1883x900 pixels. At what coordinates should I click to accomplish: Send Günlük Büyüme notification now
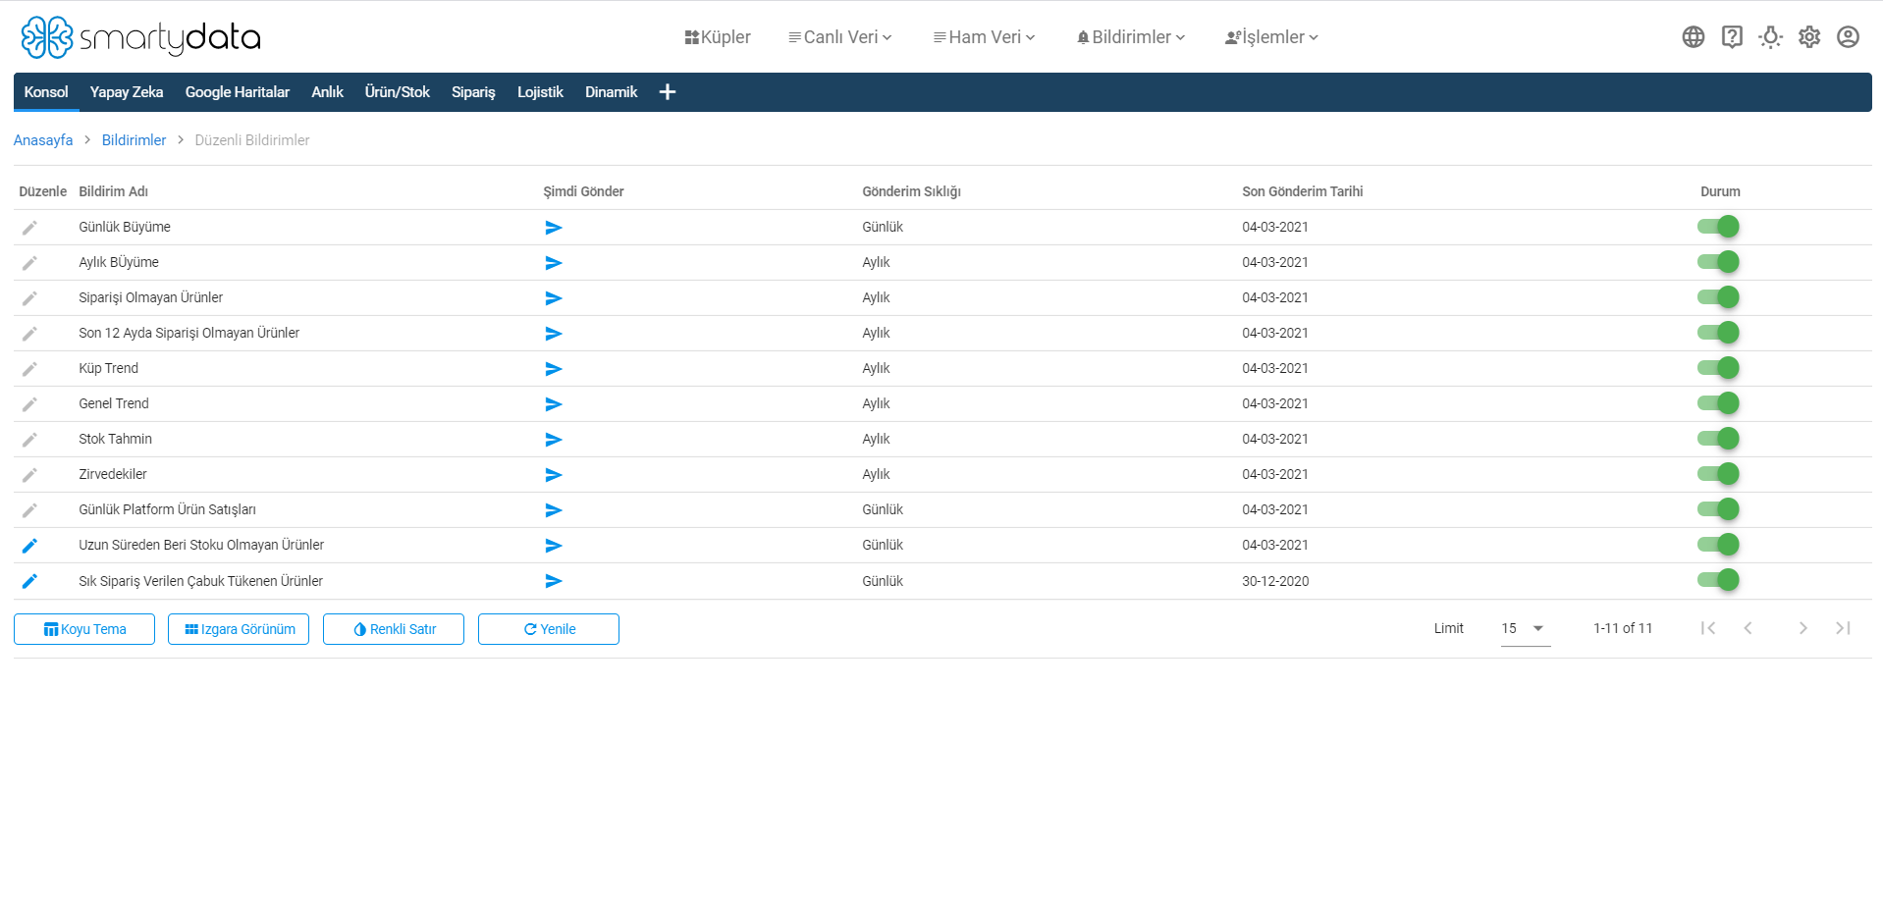(x=554, y=228)
